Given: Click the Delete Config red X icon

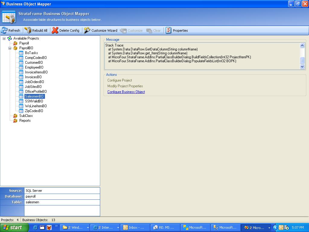Looking at the screenshot, I should pos(55,31).
